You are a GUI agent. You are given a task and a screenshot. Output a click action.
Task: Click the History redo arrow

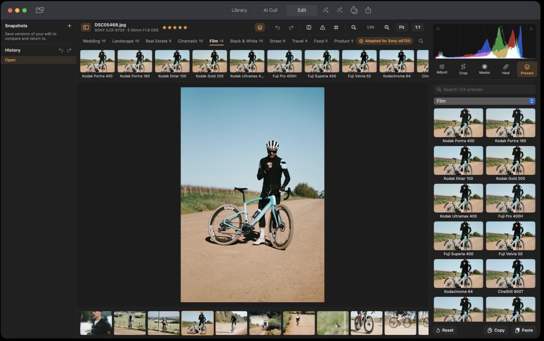pos(69,50)
